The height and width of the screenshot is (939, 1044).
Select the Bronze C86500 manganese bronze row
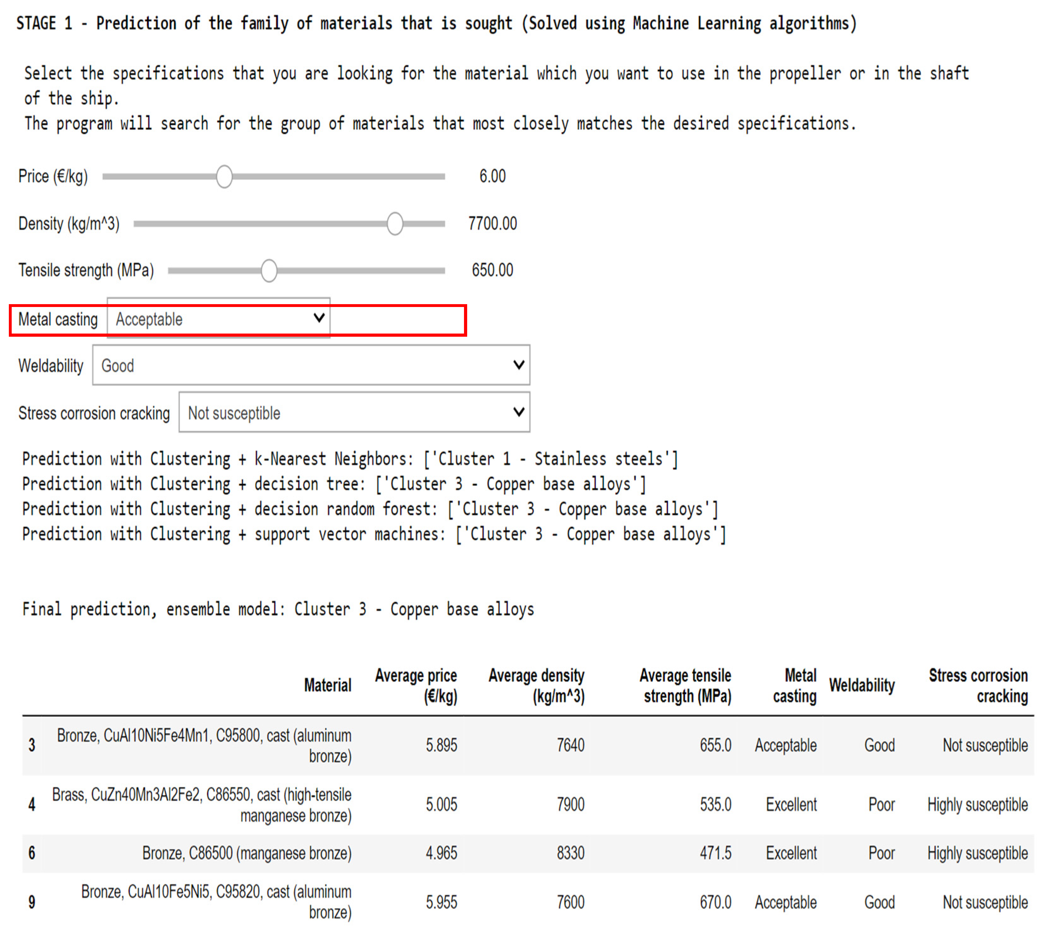(247, 853)
